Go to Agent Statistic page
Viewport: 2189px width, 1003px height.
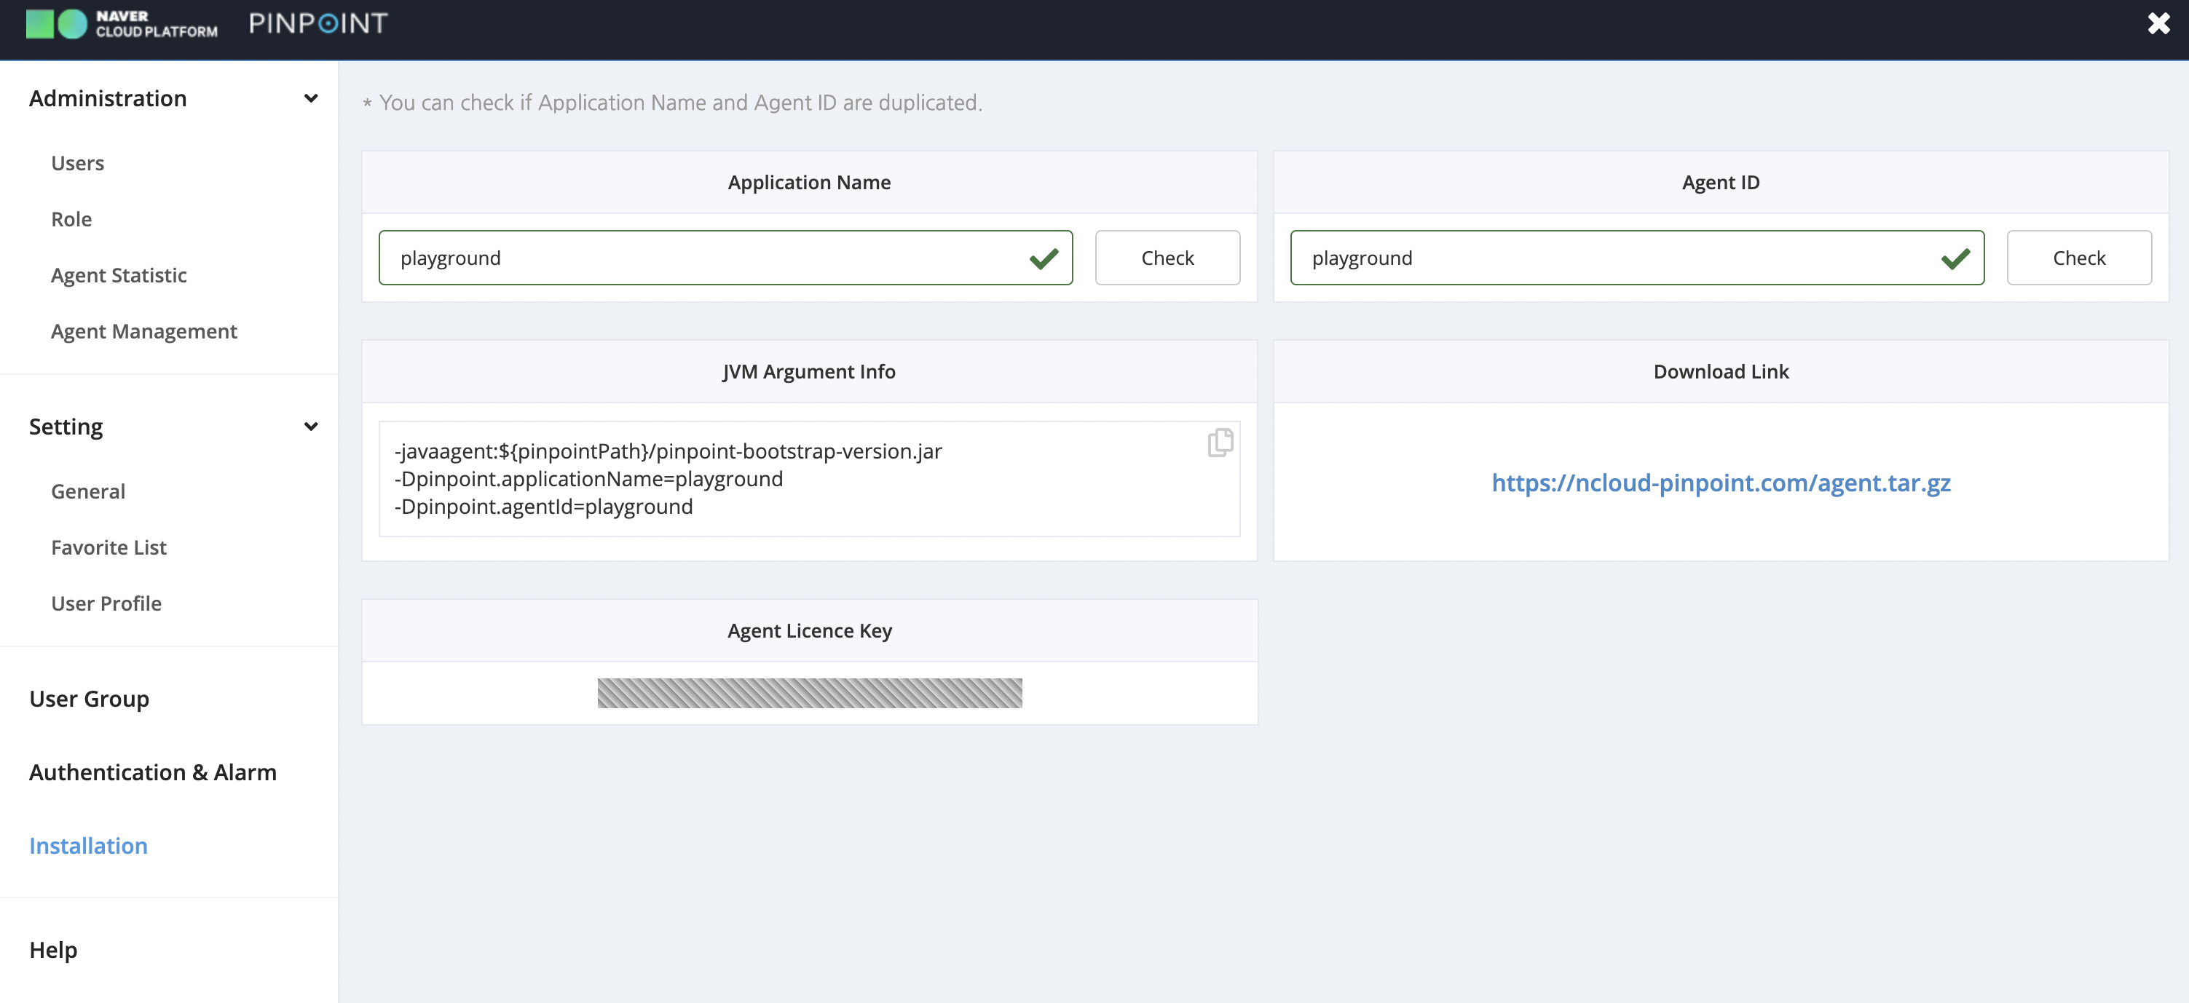click(x=119, y=275)
